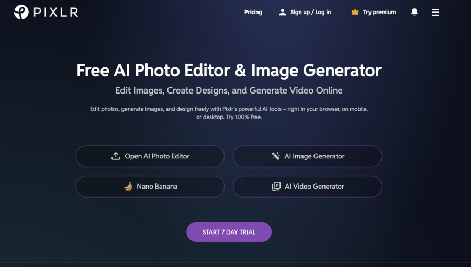Screen dimensions: 471x267
Task: Click the magic wand sparkle icon
Action: (276, 156)
